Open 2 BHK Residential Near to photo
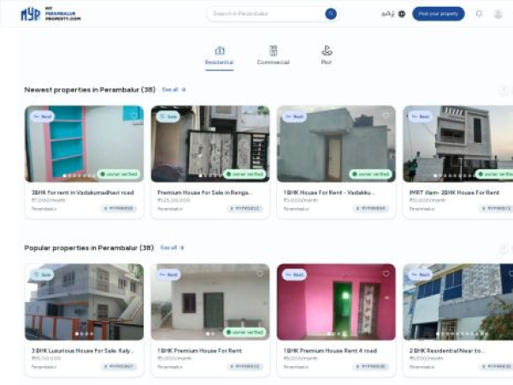 [x=458, y=302]
